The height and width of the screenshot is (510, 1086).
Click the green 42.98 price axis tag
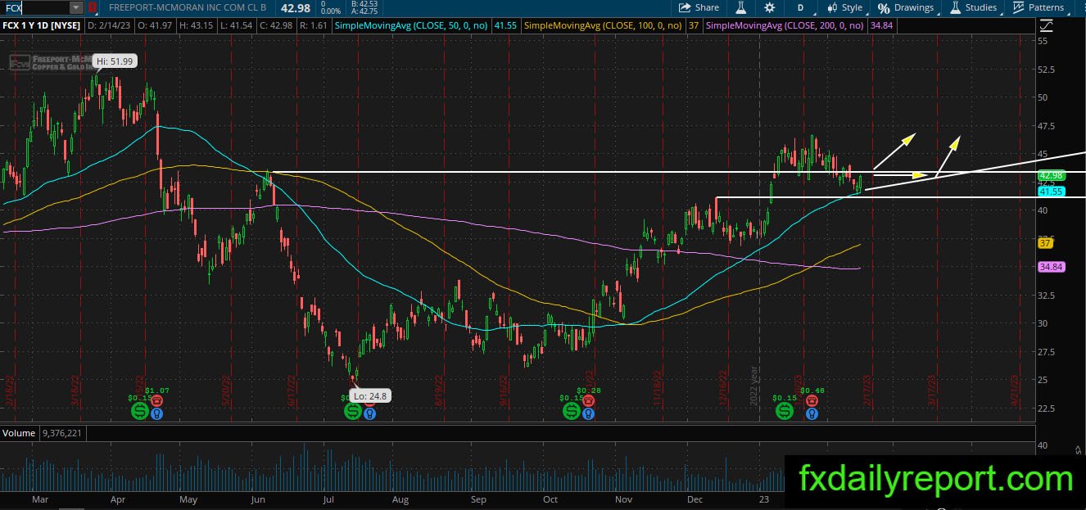(x=1051, y=176)
